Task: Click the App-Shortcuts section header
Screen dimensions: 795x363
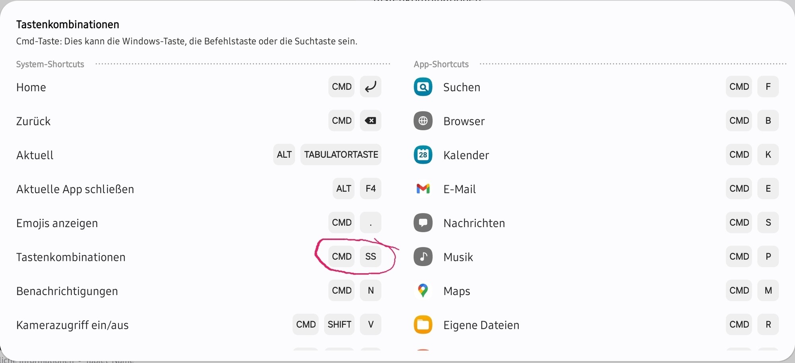Action: 441,64
